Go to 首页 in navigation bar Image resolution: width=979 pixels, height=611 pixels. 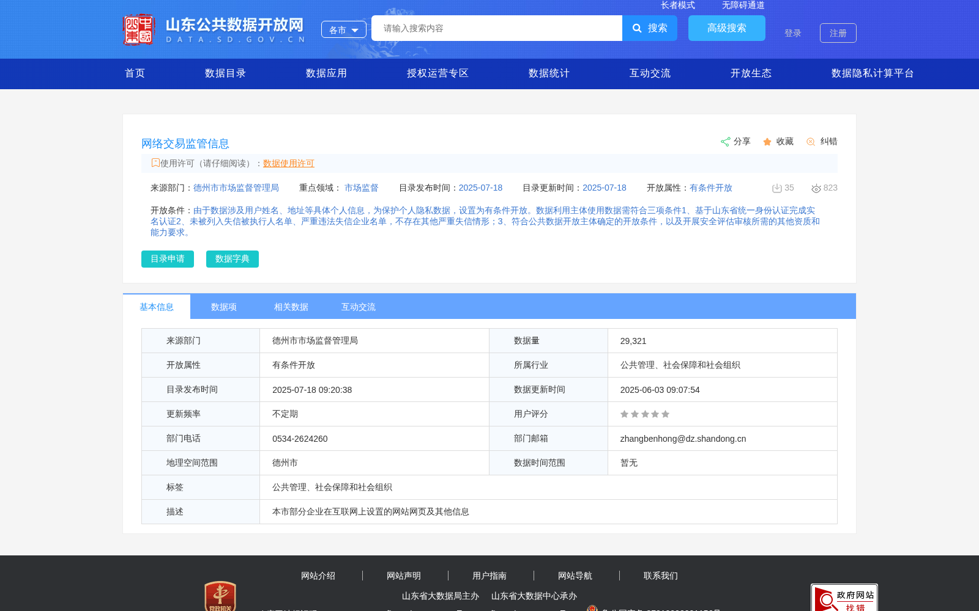point(135,73)
